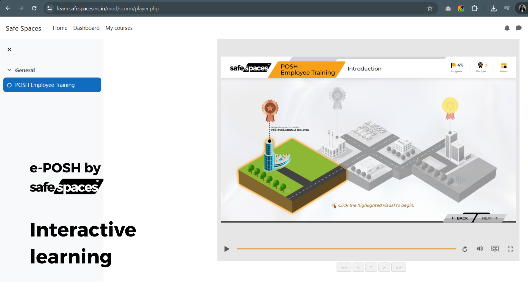528x297 pixels.
Task: Open Safe Spaces site home logo
Action: tap(23, 28)
